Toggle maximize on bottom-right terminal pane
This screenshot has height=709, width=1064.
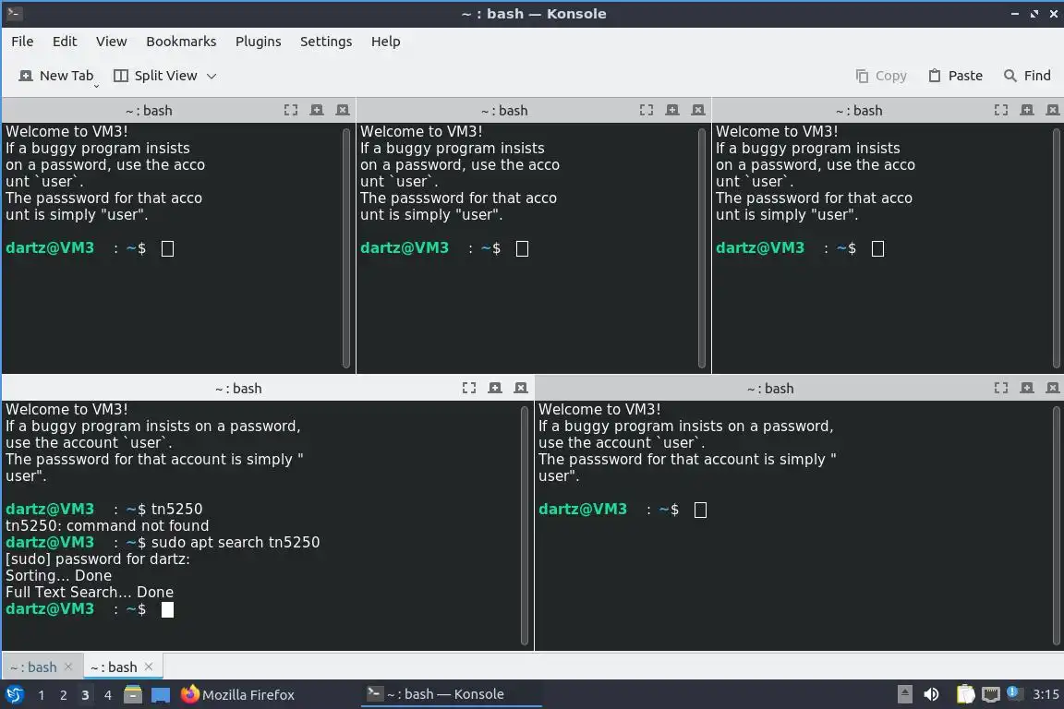coord(1001,388)
